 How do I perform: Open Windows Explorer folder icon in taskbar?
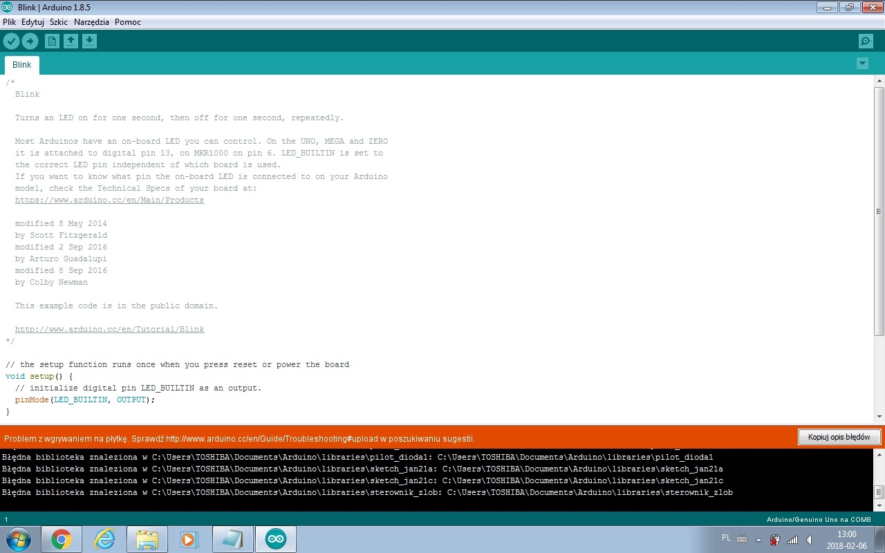click(147, 539)
